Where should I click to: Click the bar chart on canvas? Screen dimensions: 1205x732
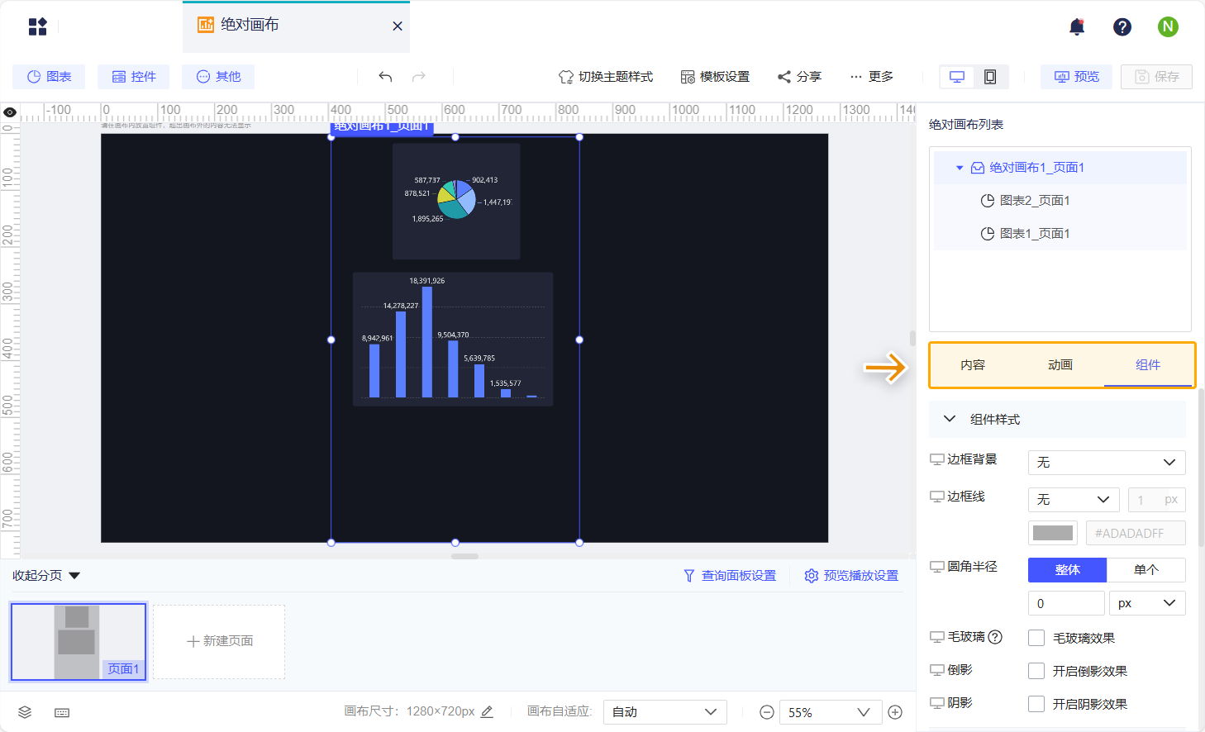point(453,340)
